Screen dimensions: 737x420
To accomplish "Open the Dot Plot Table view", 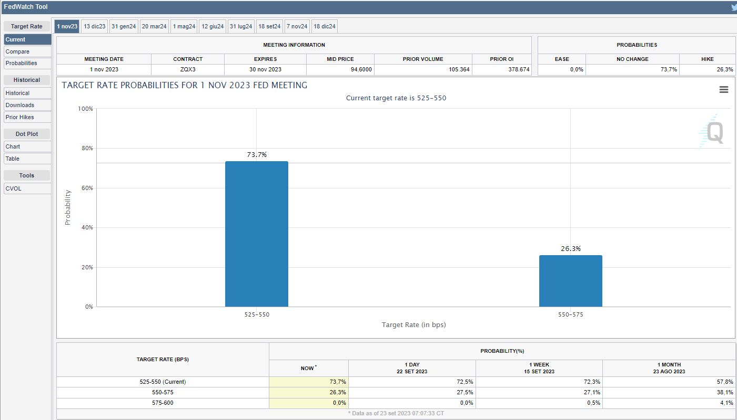I will 27,159.
